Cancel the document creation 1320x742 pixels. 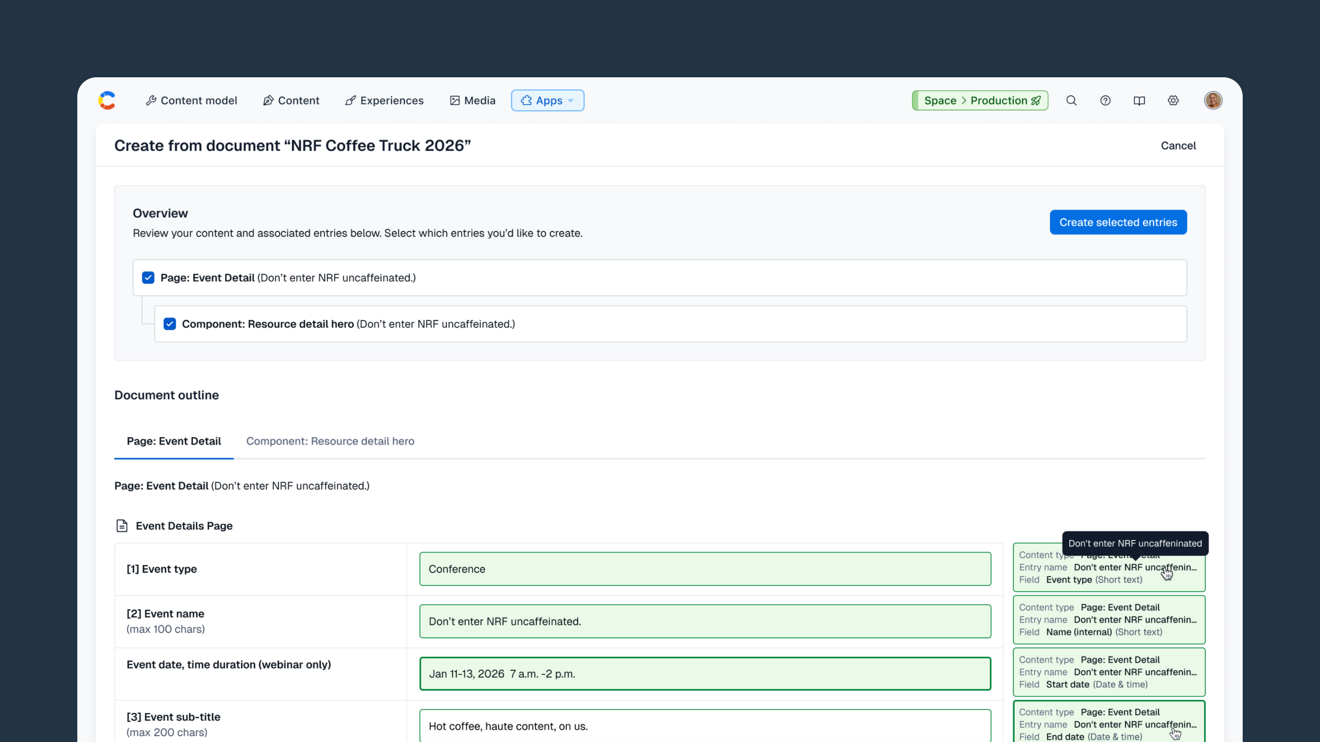click(1178, 145)
